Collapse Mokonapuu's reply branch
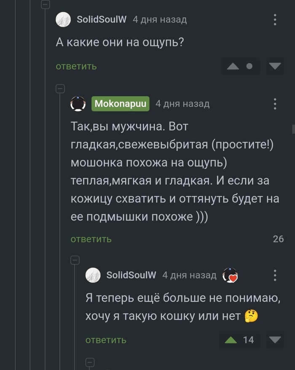The image size is (295, 370). pyautogui.click(x=60, y=89)
